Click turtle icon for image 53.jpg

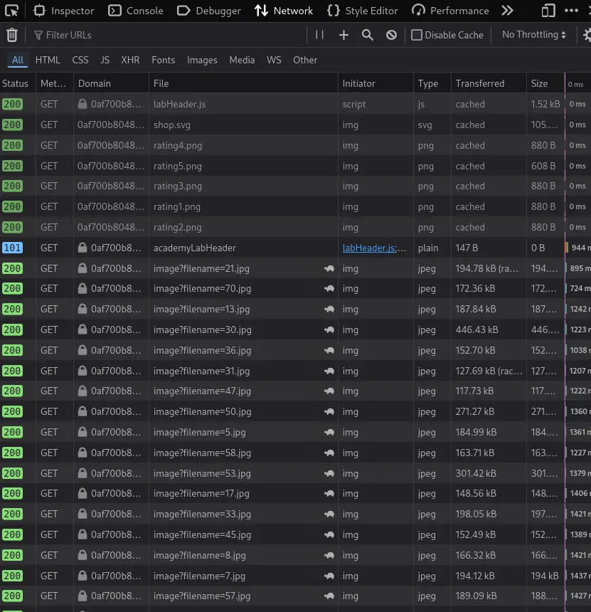pyautogui.click(x=329, y=473)
